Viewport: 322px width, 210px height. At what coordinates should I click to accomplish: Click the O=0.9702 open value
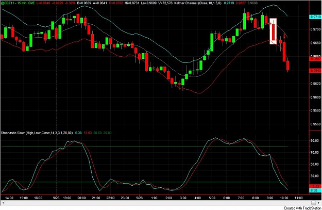pos(116,3)
